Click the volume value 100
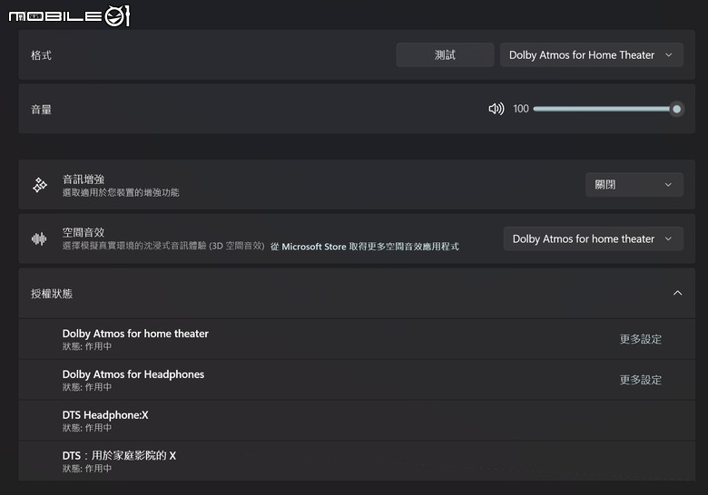The image size is (708, 495). click(521, 109)
